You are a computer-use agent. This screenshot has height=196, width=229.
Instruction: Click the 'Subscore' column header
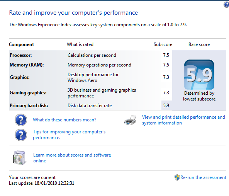tap(163, 44)
